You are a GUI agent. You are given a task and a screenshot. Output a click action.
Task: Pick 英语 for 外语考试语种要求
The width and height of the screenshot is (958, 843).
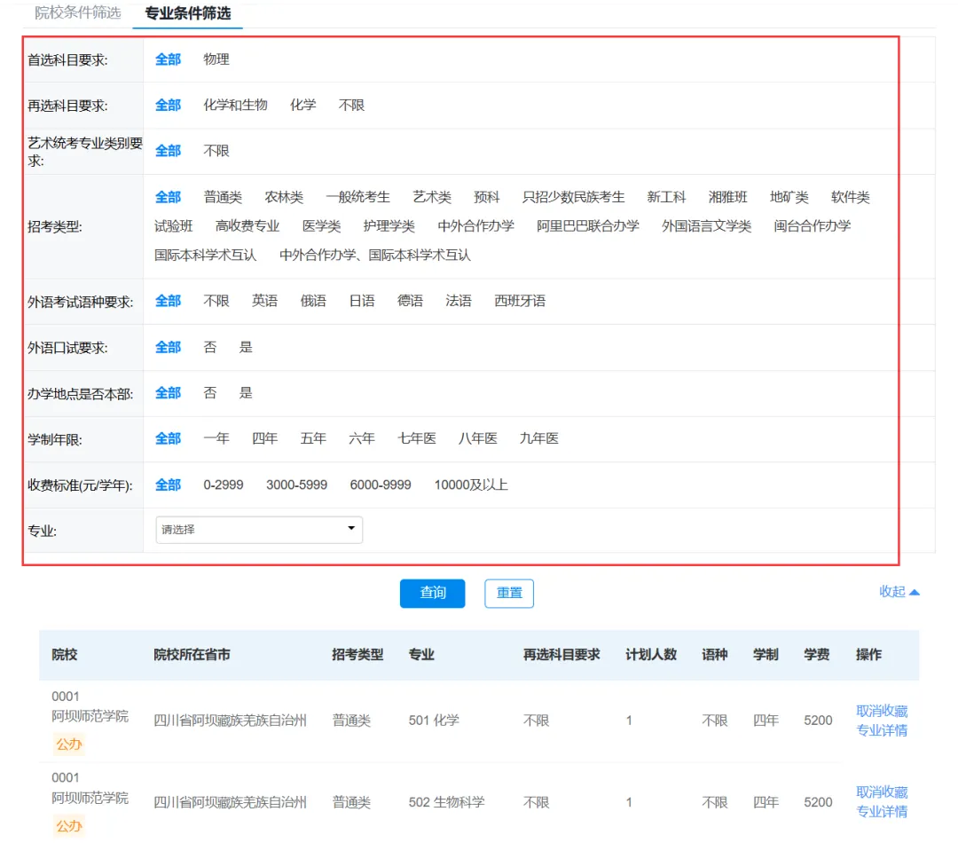264,301
